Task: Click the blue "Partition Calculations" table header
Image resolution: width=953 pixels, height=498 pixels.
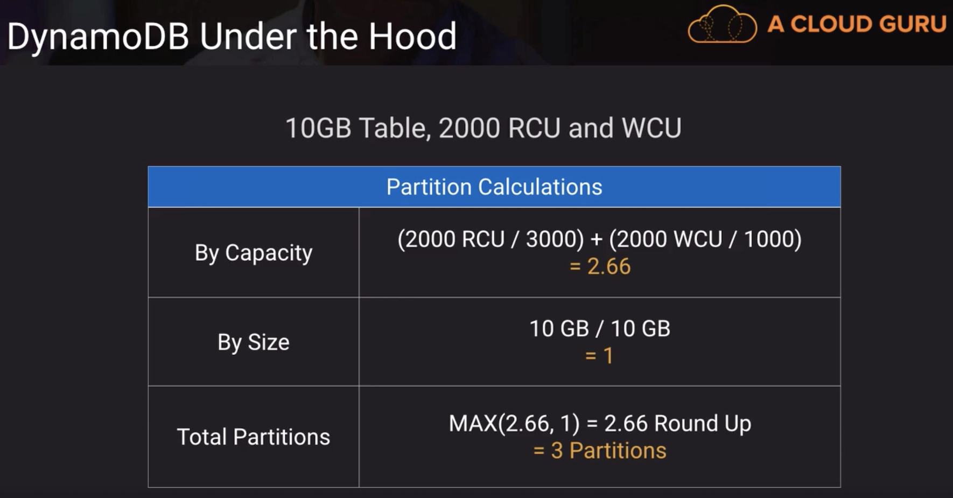Action: coord(494,187)
